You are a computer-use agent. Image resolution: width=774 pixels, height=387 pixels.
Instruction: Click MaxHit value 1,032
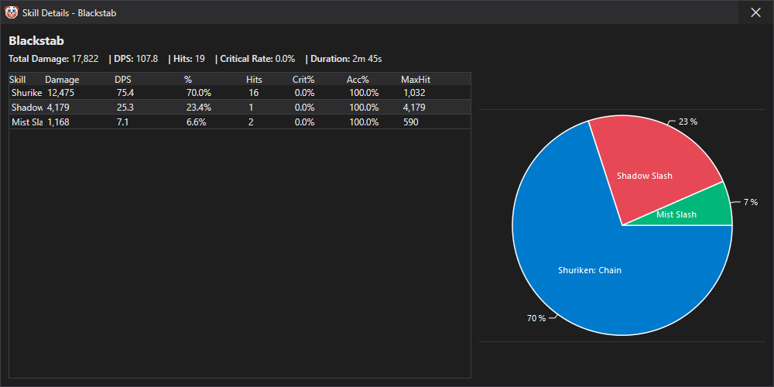click(414, 92)
